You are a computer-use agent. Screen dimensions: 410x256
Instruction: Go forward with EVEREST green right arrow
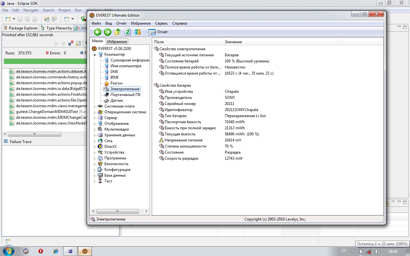(x=108, y=32)
